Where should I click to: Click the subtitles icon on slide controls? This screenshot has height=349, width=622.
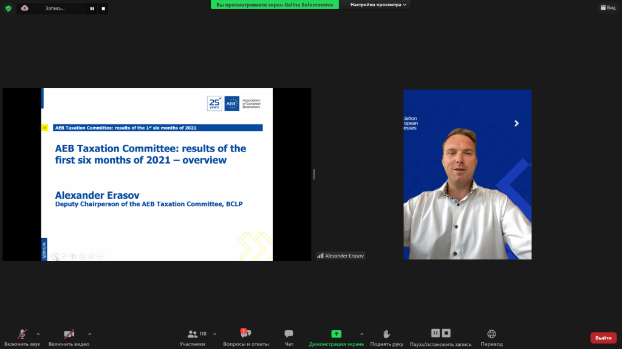click(x=92, y=256)
